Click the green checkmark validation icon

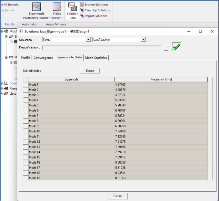[176, 47]
